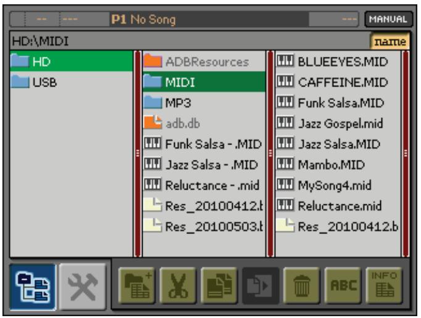
Task: Select Jazz Salsa.MID in the right column
Action: [338, 144]
